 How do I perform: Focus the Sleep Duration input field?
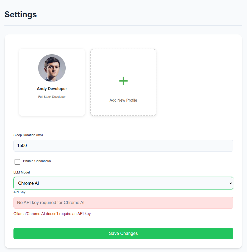123,146
